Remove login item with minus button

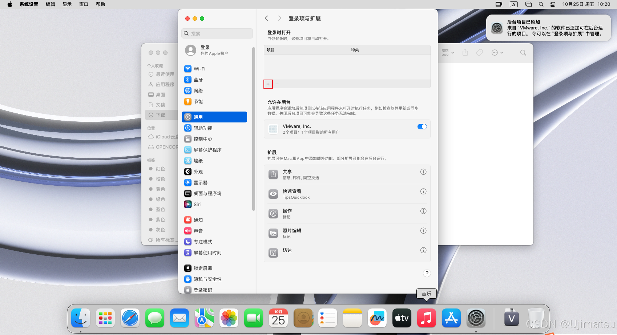click(277, 84)
